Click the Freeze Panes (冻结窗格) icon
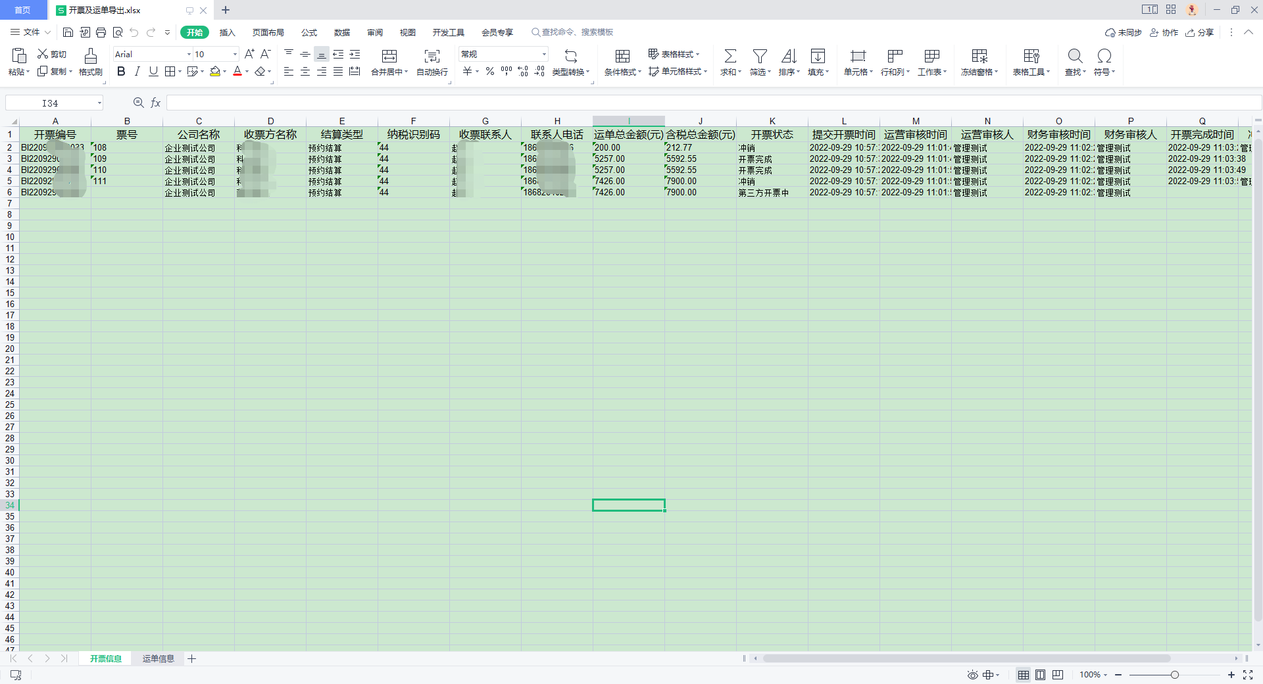 point(979,57)
